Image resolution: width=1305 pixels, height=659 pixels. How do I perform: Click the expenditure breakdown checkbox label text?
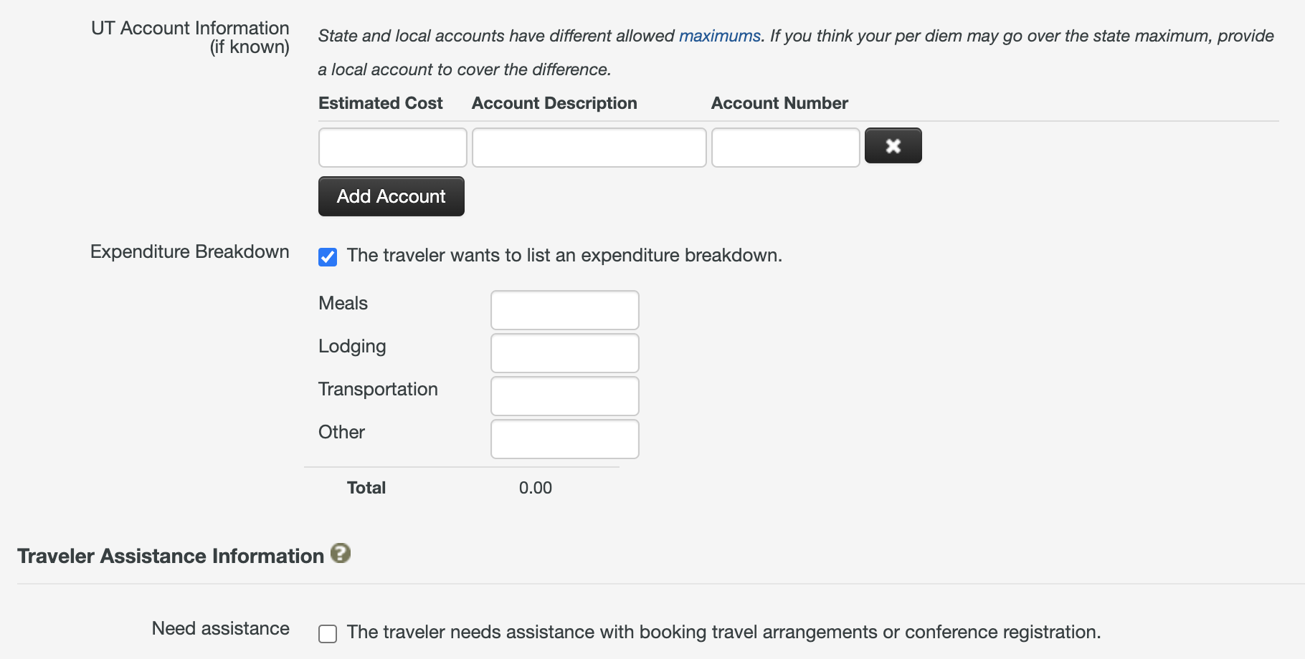[x=564, y=256]
